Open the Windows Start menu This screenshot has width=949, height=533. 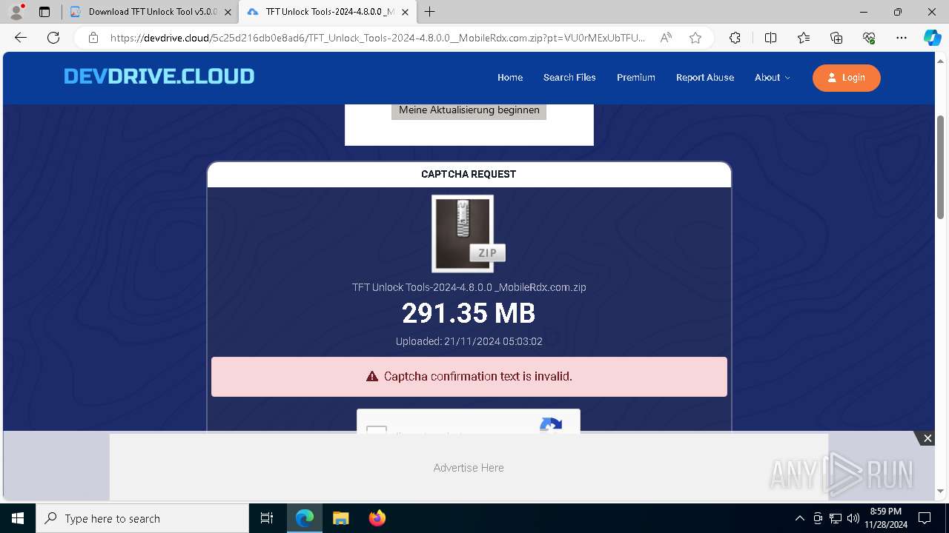point(18,518)
